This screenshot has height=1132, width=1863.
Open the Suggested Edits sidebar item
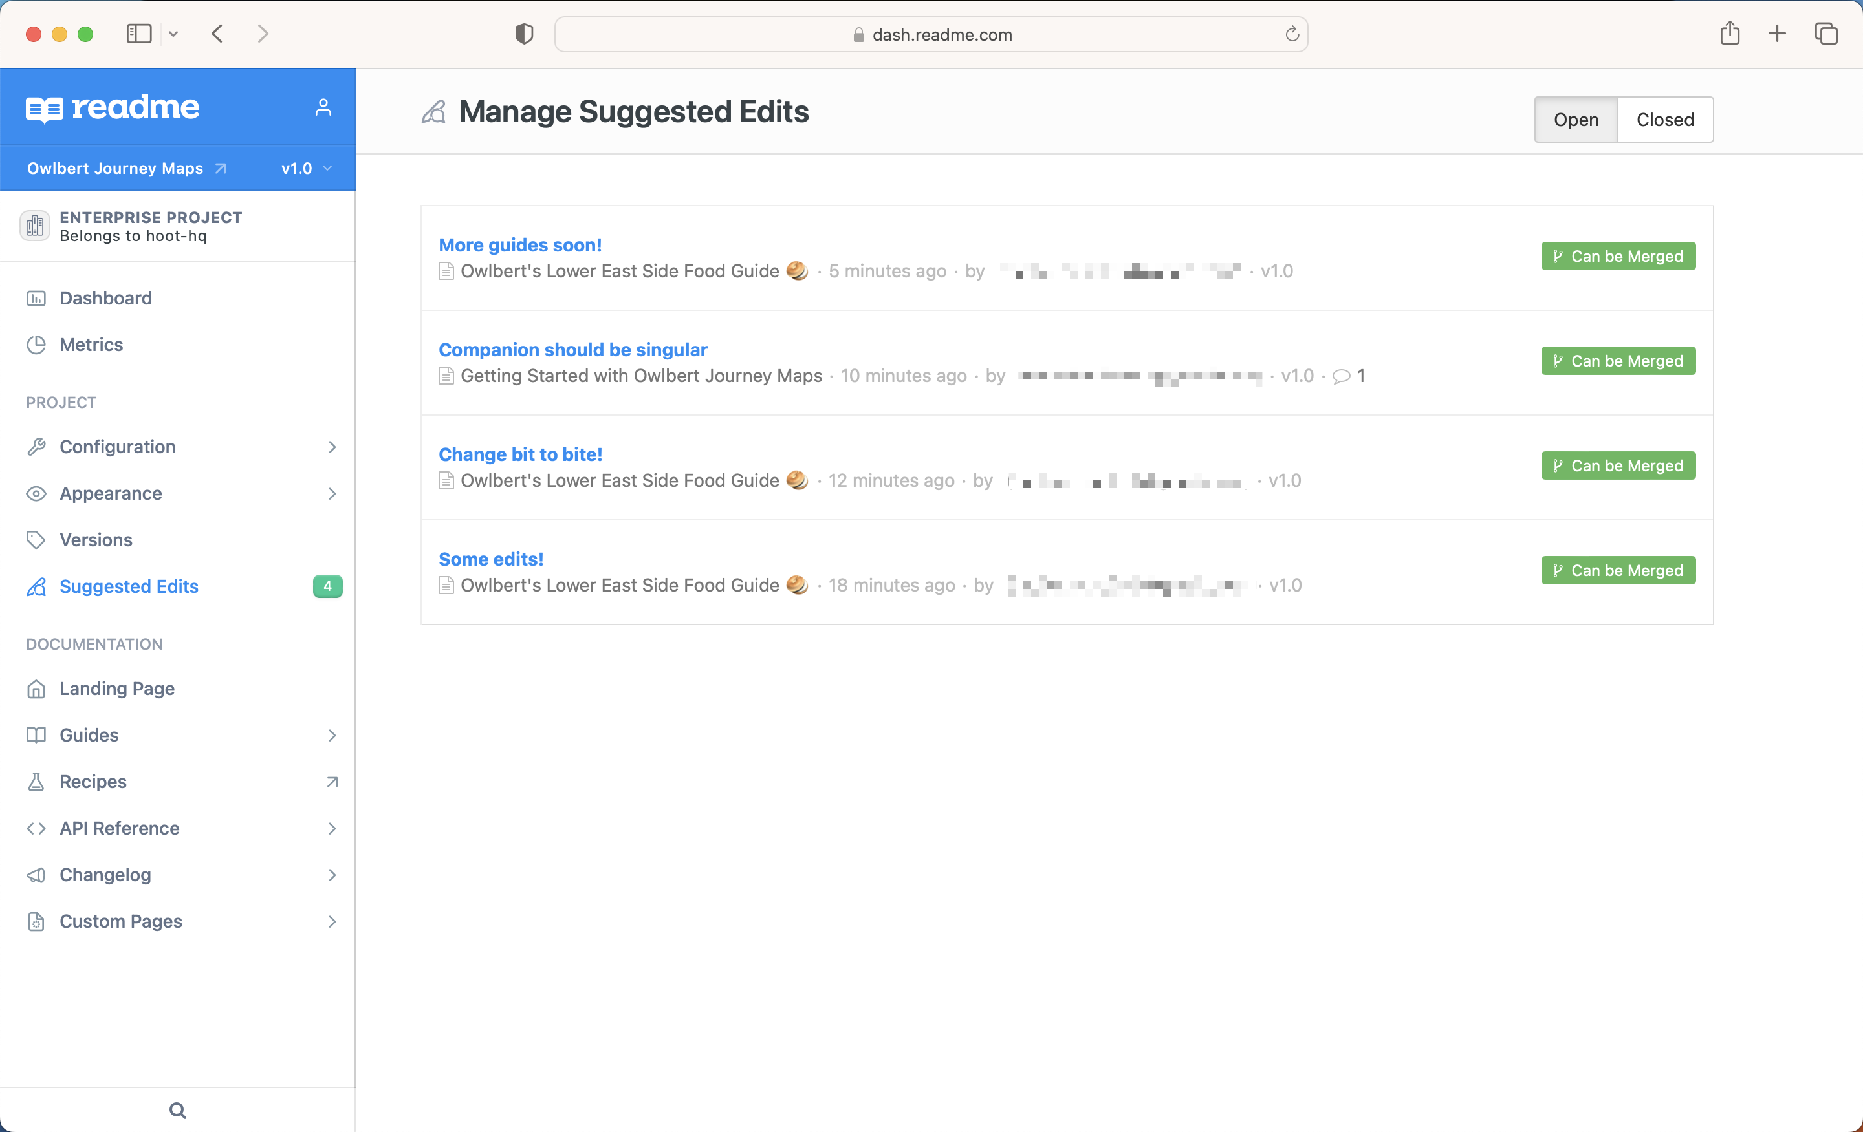click(x=129, y=586)
